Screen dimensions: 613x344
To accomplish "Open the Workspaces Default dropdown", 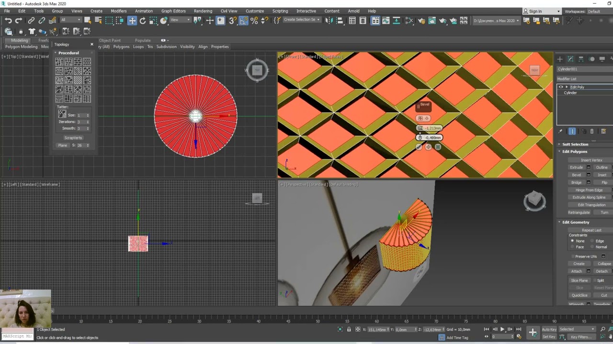I will 600,11.
